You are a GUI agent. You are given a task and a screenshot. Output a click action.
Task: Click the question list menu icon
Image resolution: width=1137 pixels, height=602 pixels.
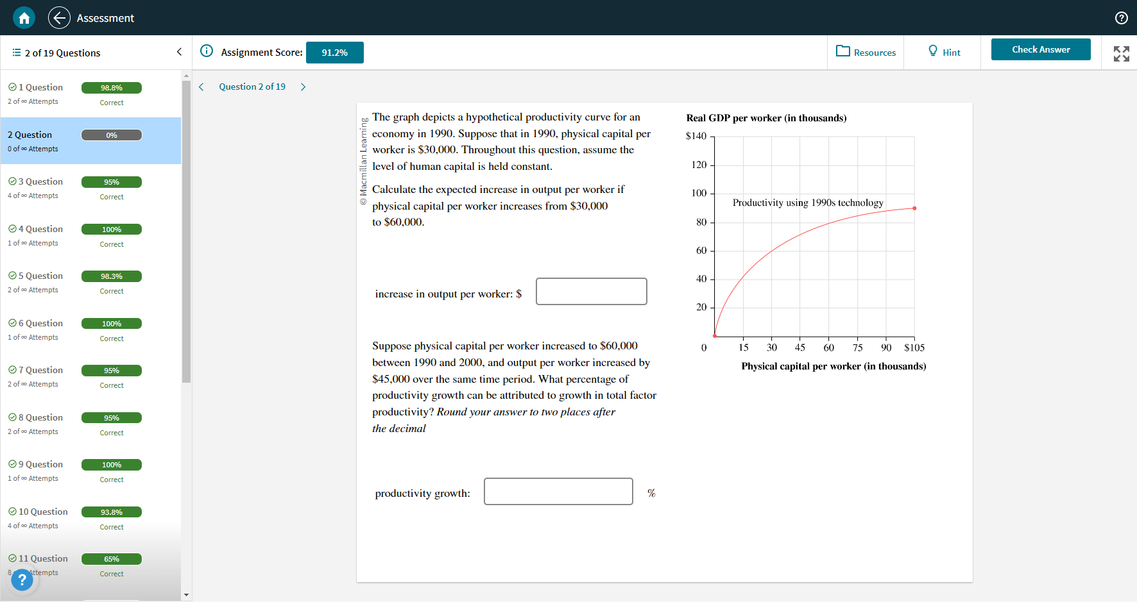point(17,53)
